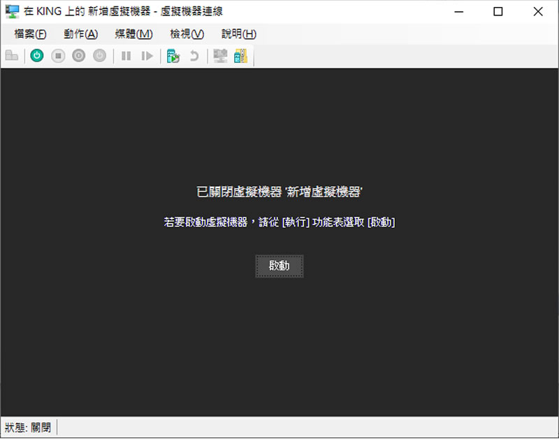Open the 檢視(V) menu

coord(187,34)
